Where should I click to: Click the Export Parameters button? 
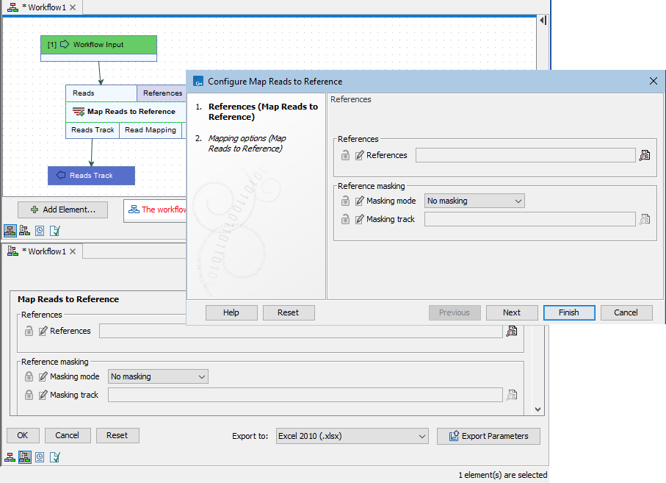coord(488,435)
